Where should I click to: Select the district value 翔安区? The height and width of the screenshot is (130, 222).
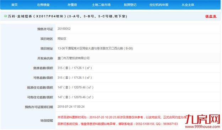[62, 39]
